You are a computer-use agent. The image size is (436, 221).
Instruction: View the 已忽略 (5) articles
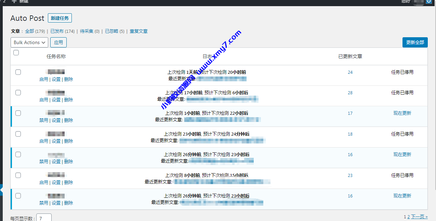113,31
